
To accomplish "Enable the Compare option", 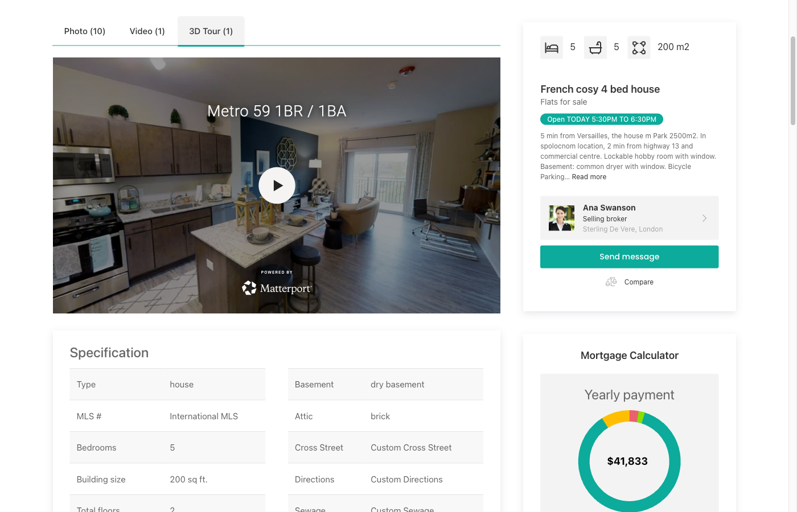I will tap(629, 282).
